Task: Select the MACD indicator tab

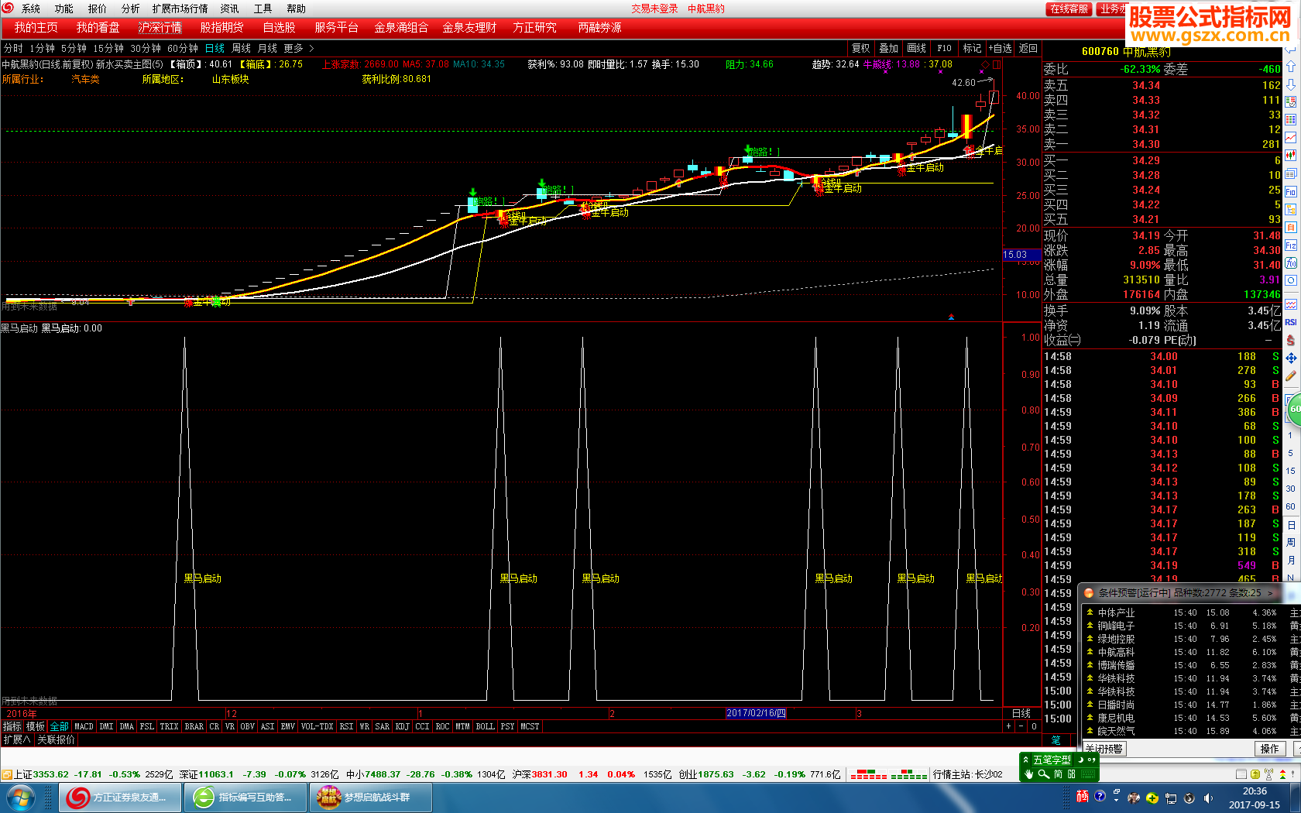Action: point(84,726)
